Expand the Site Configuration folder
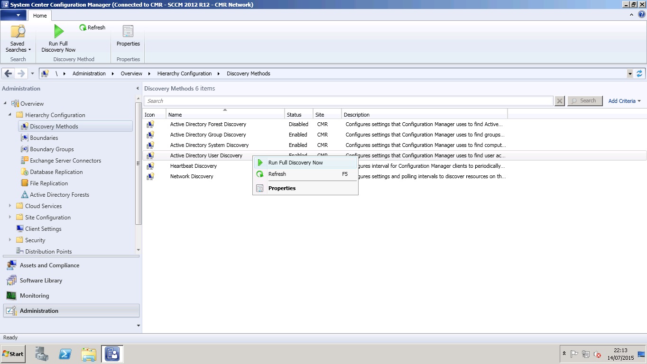The height and width of the screenshot is (364, 647). click(x=10, y=218)
